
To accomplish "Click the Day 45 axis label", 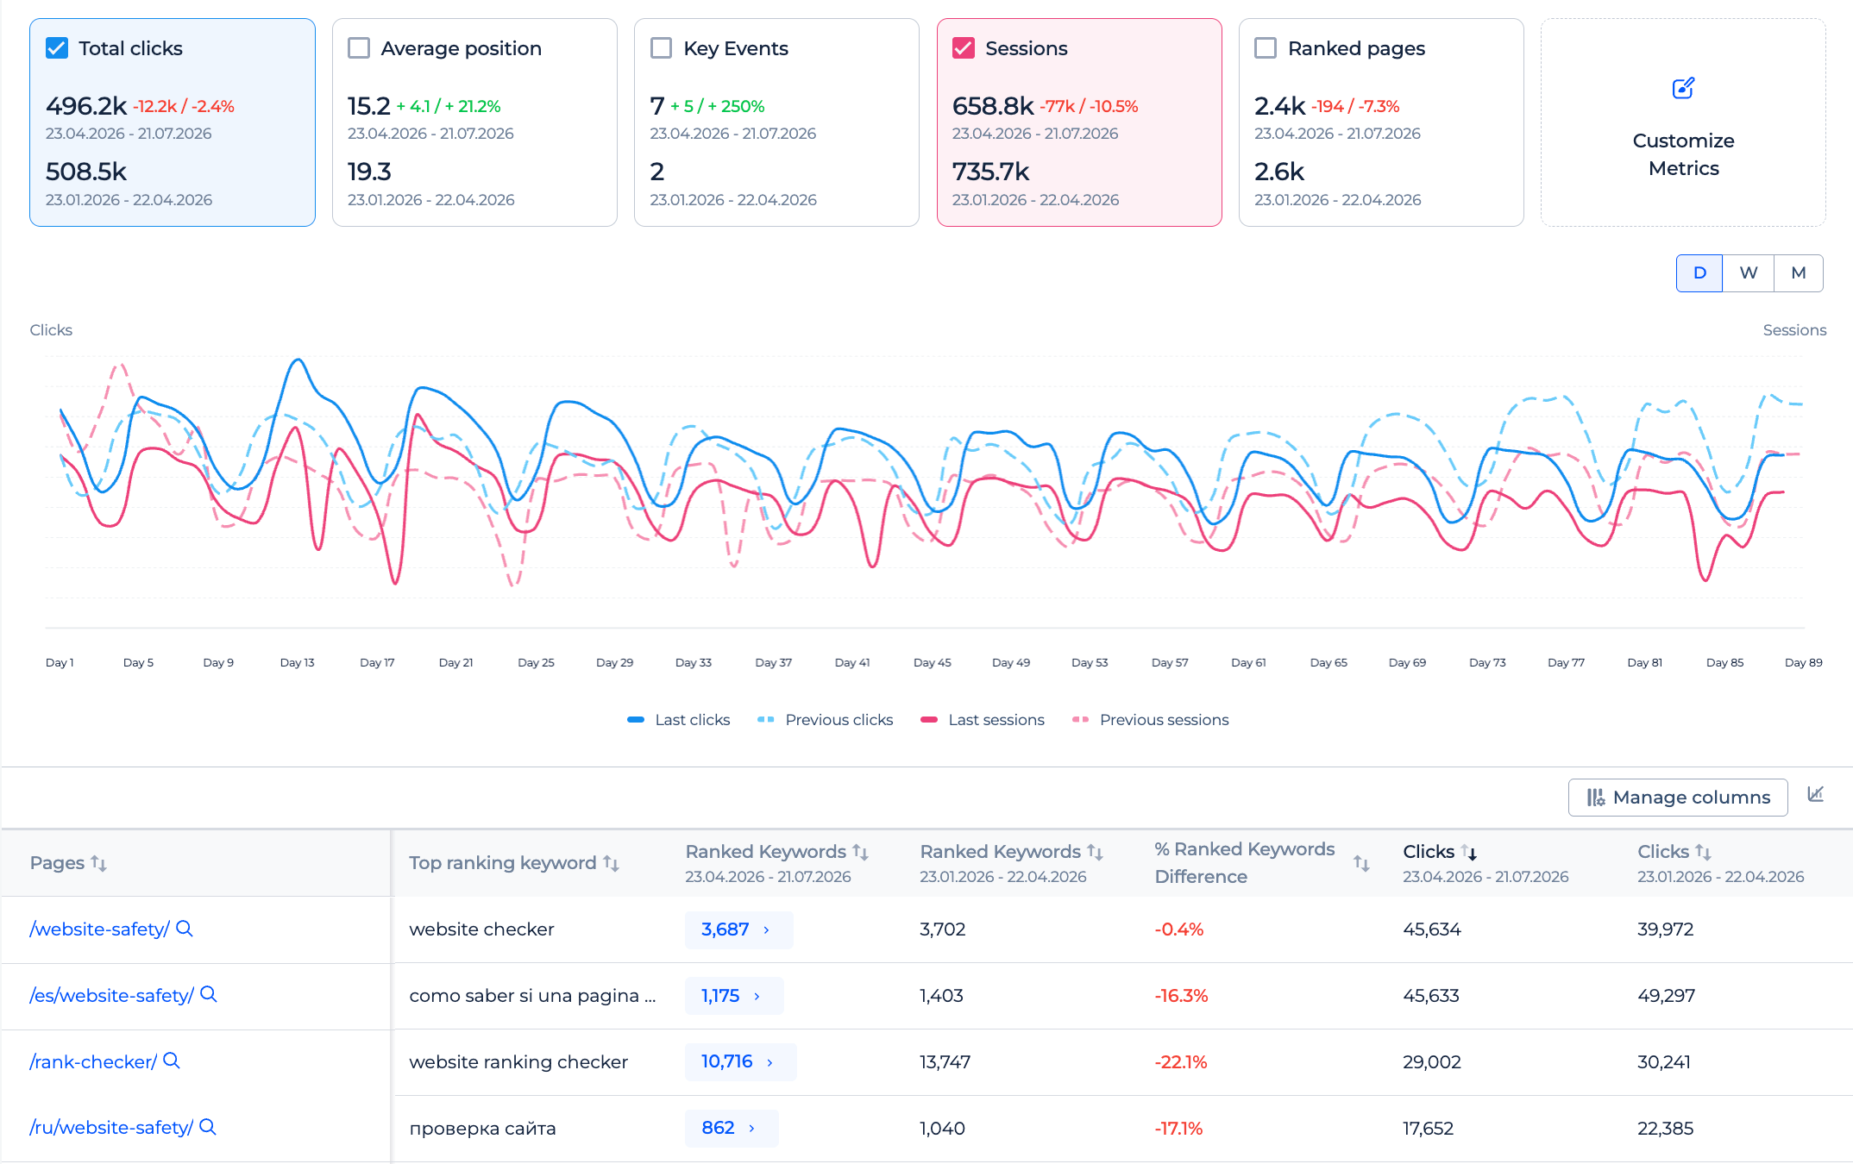I will pos(933,663).
